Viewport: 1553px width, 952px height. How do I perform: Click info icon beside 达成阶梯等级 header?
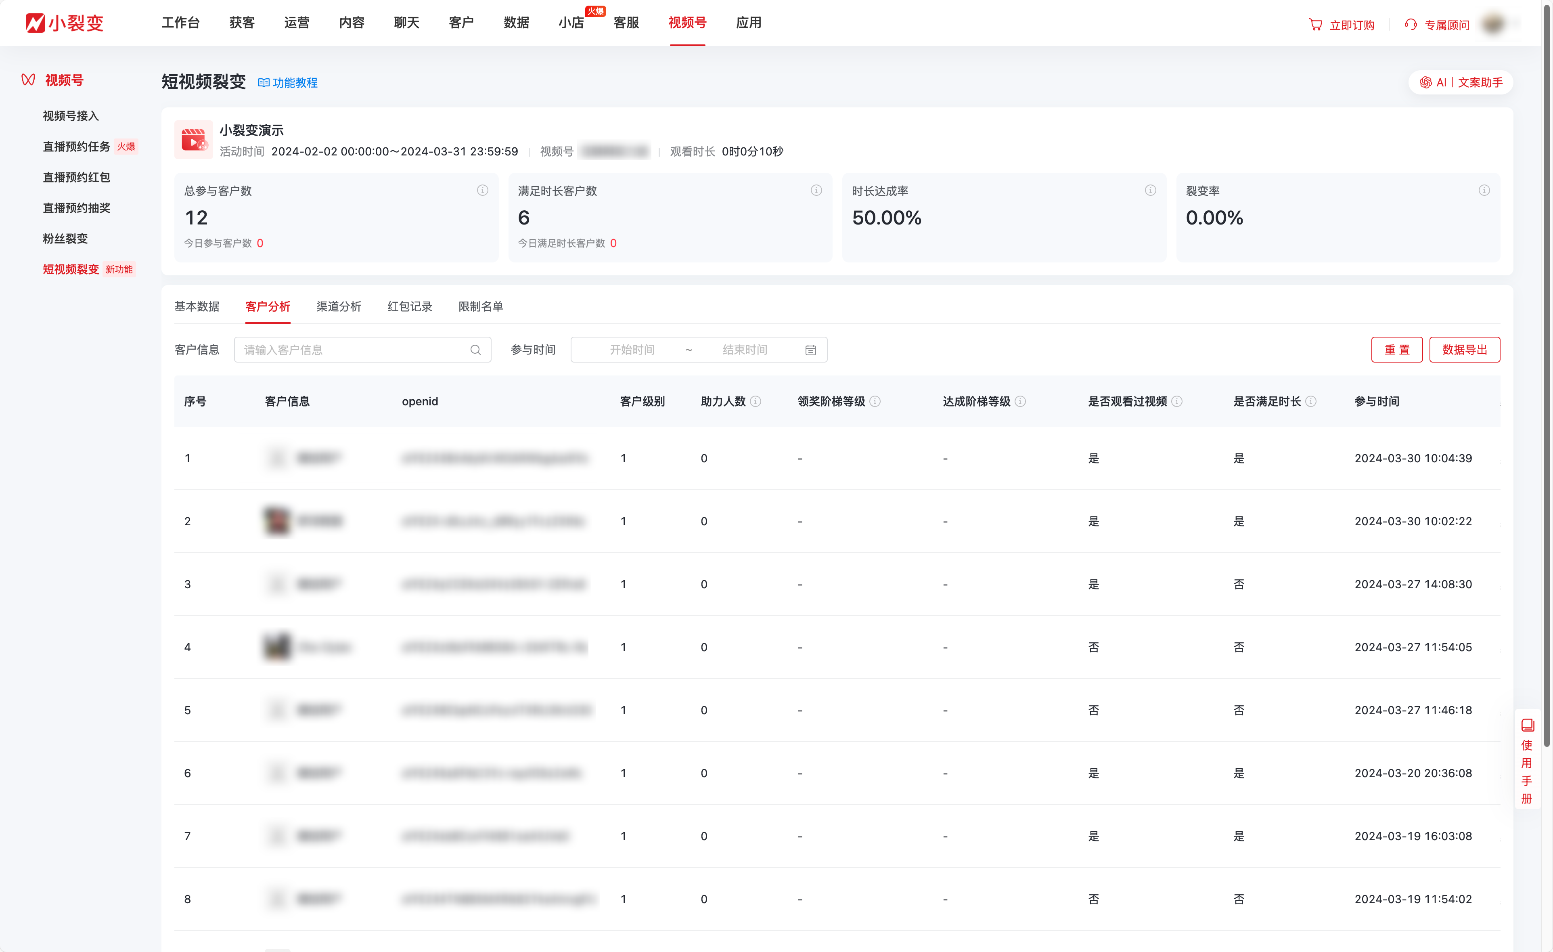tap(1020, 401)
